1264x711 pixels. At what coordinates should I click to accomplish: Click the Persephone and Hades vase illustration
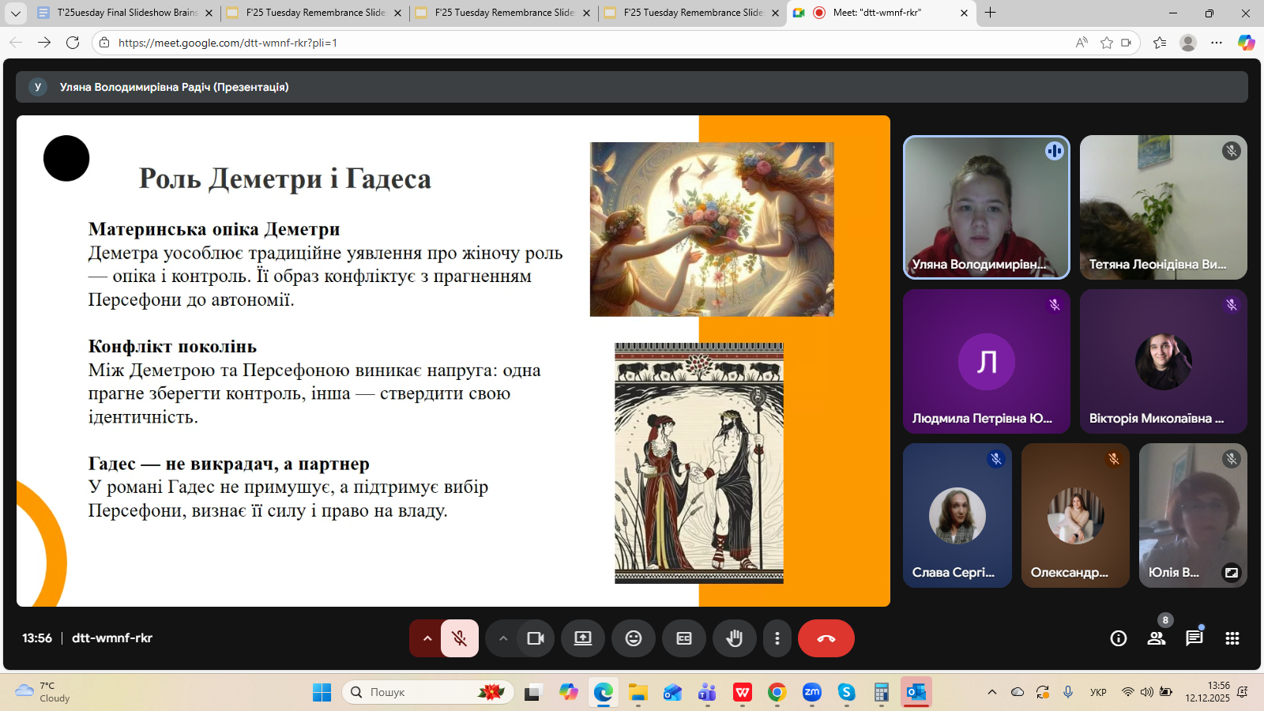pyautogui.click(x=699, y=463)
